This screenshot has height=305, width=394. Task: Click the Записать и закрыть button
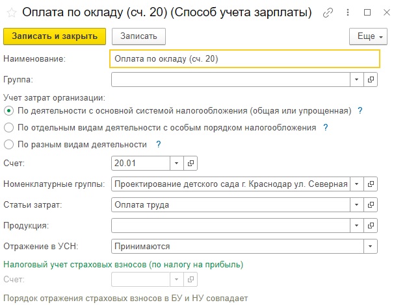click(55, 36)
